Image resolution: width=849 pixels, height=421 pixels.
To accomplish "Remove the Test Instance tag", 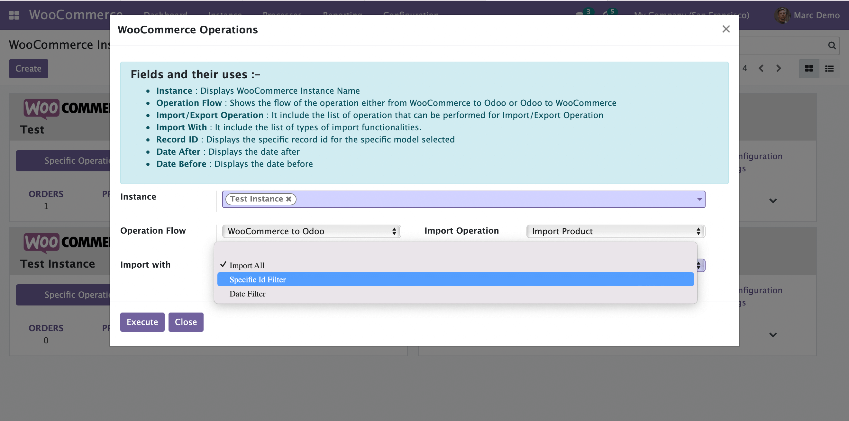I will (289, 199).
